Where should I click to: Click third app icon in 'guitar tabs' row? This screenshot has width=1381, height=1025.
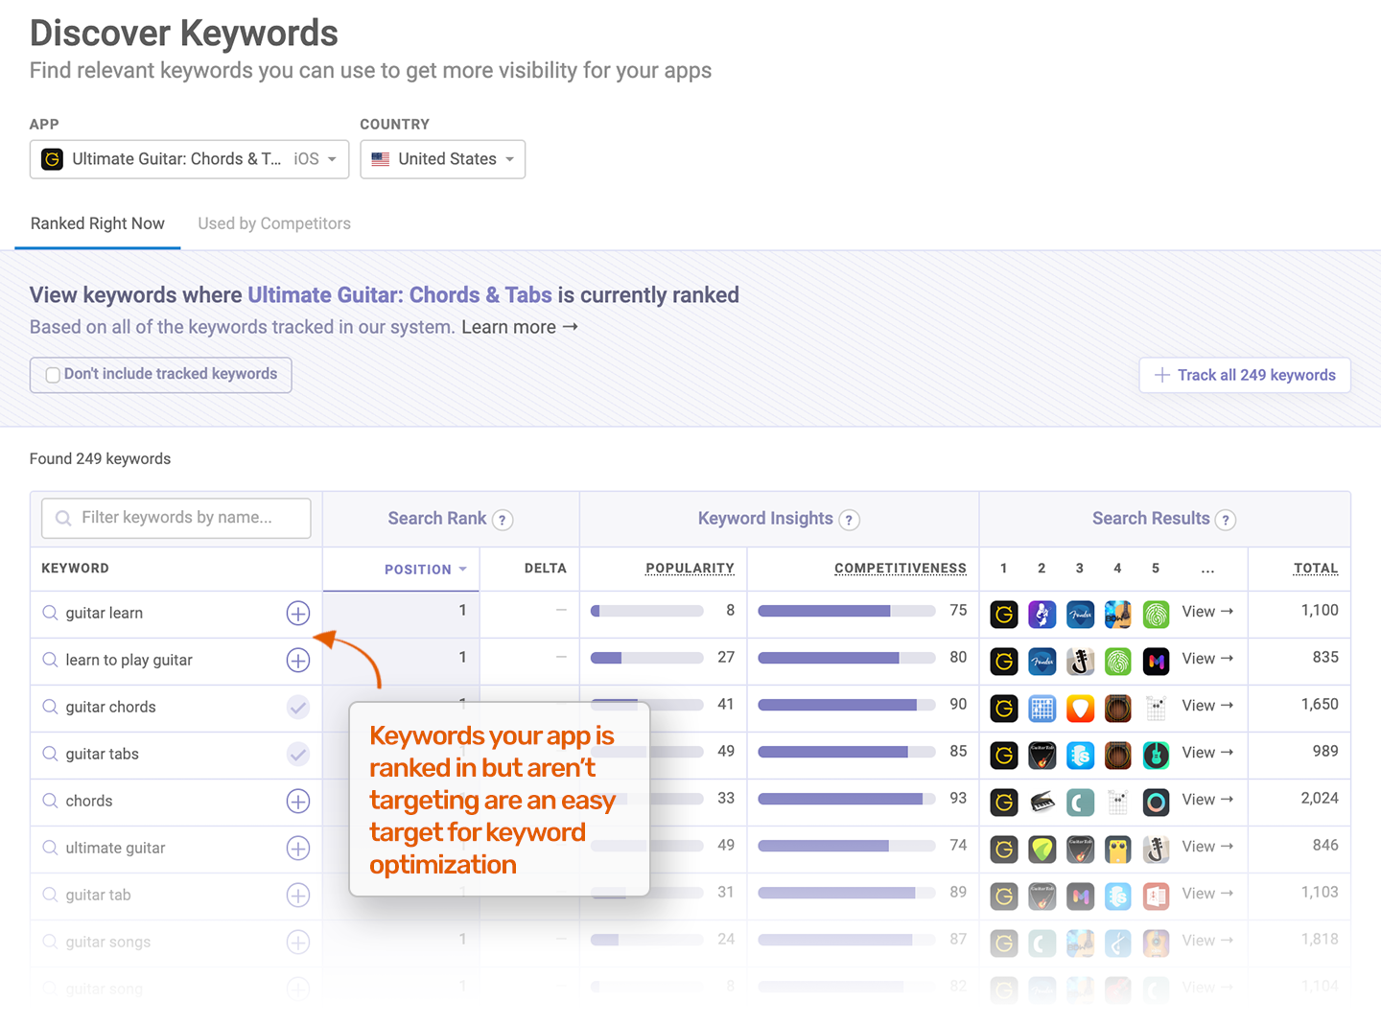pos(1080,755)
